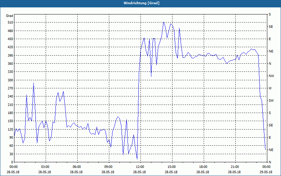The width and height of the screenshot is (281, 176).
Task: Click the S compass label beside 180 gridline
Action: pos(270,113)
